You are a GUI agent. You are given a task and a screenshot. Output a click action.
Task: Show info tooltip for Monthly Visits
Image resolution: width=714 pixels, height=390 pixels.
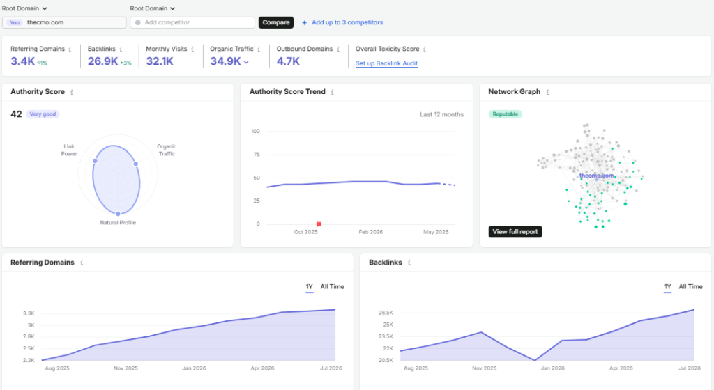tap(192, 49)
